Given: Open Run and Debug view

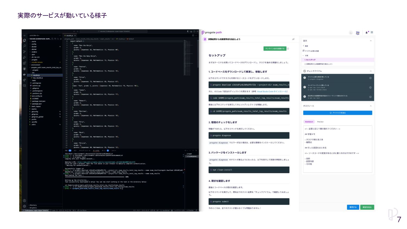Looking at the screenshot, I should (x=24, y=57).
